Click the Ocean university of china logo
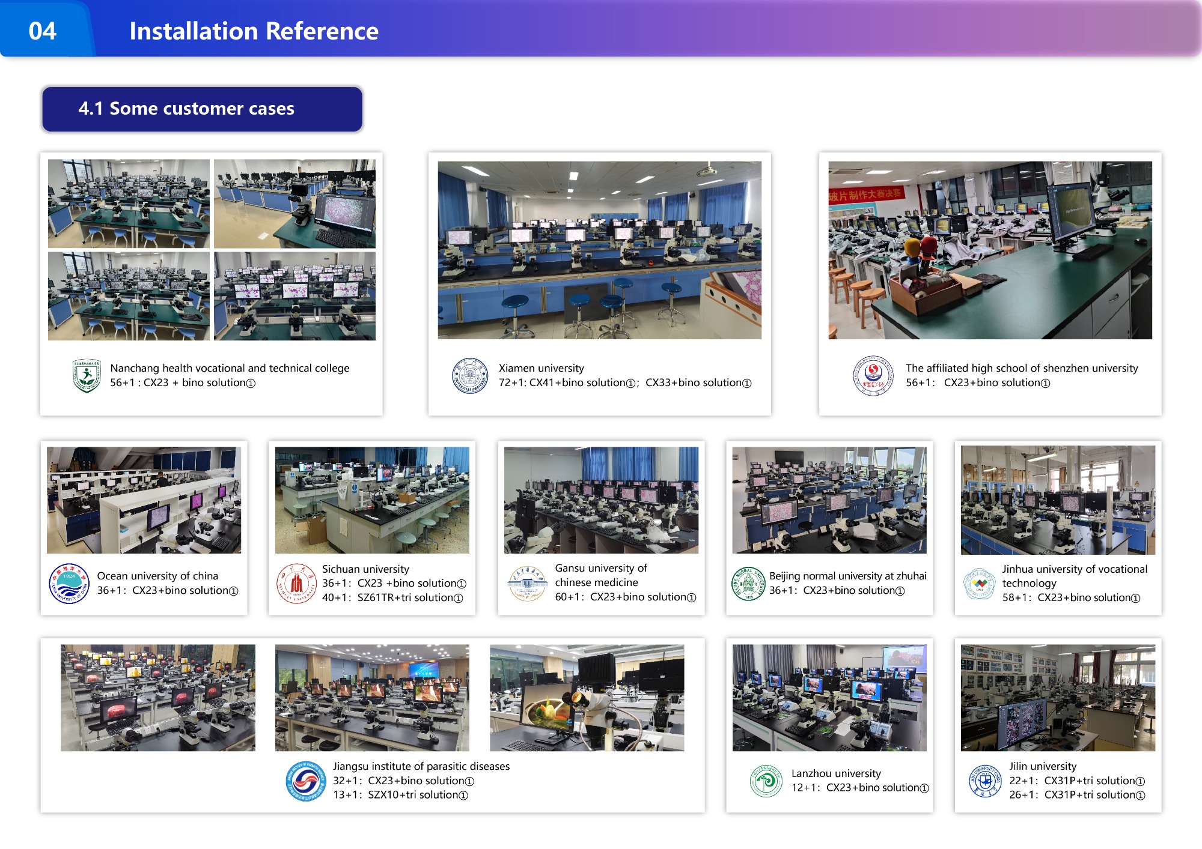 coord(69,584)
